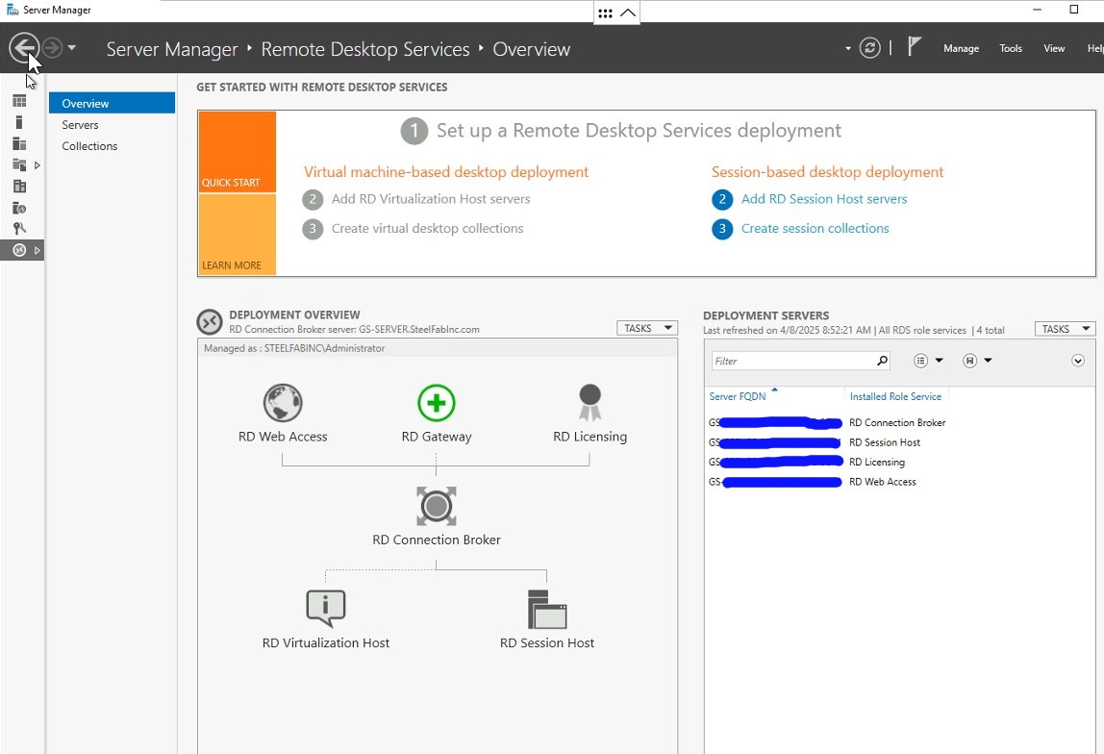
Task: Expand the File and Storage Services arrow
Action: point(38,165)
